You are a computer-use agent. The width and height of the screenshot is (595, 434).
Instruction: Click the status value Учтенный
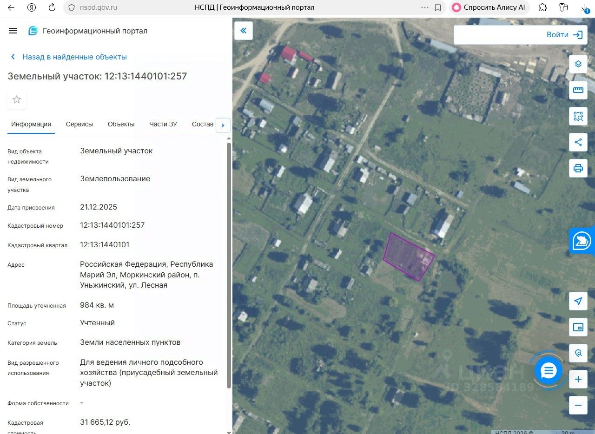(97, 322)
